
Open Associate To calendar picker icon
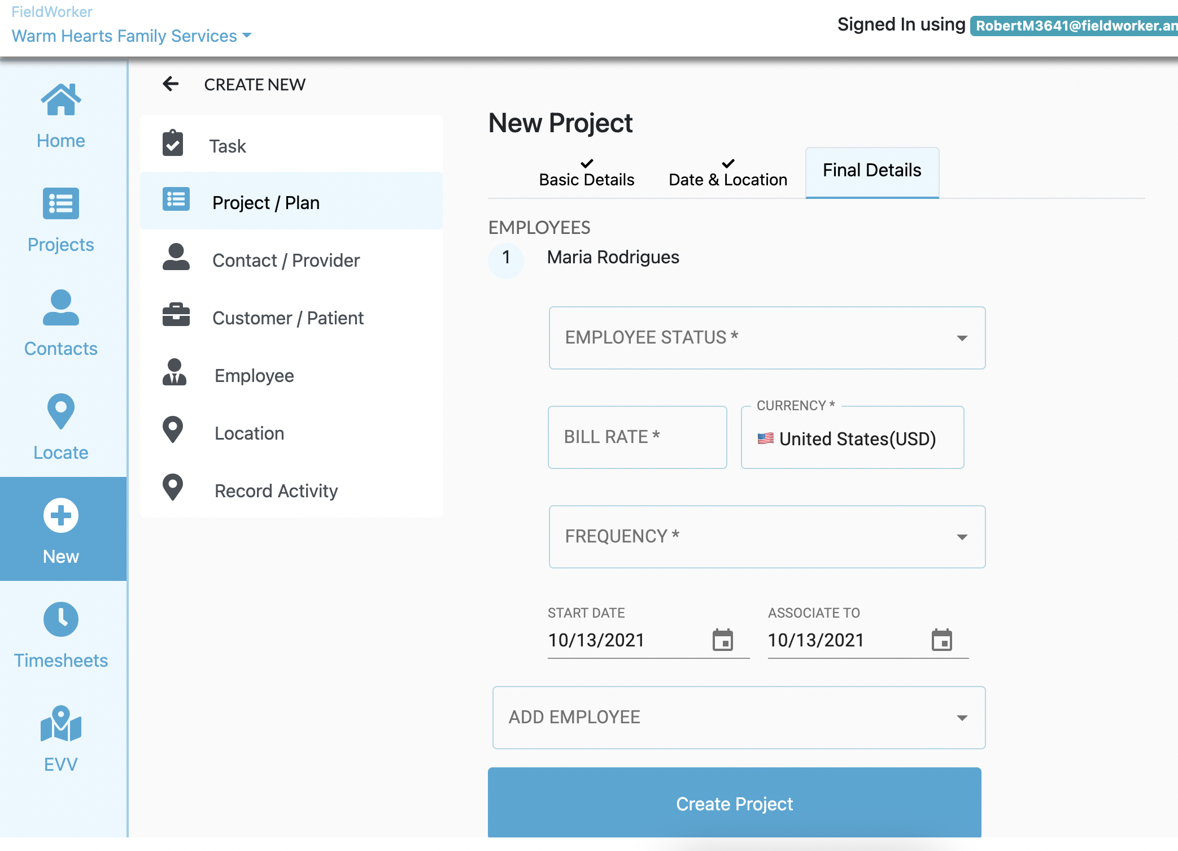click(x=941, y=640)
